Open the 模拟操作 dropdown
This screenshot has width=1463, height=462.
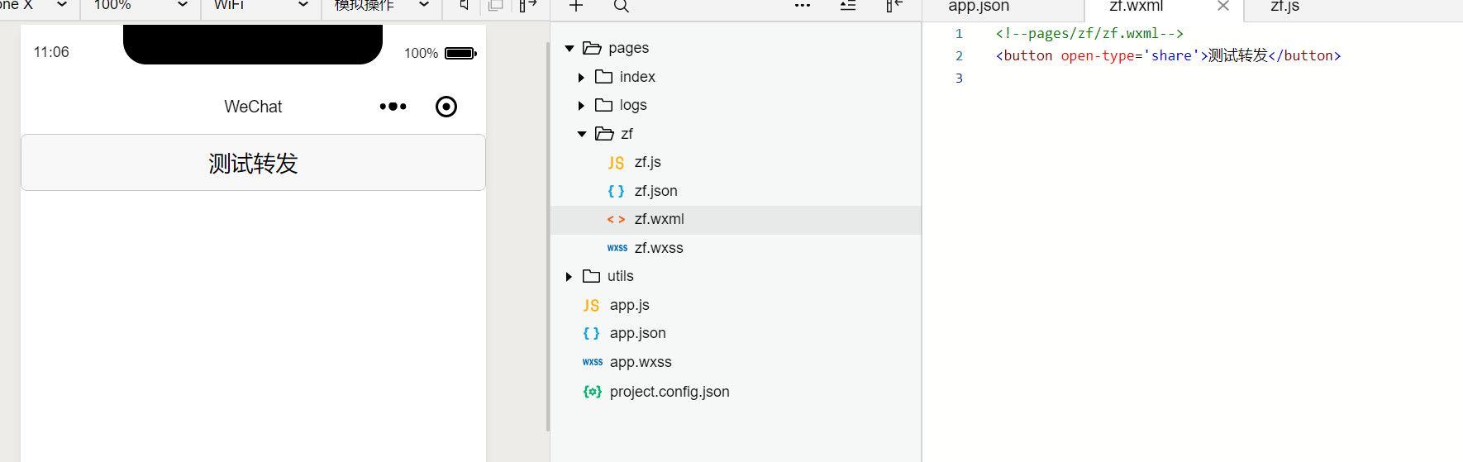click(x=382, y=5)
